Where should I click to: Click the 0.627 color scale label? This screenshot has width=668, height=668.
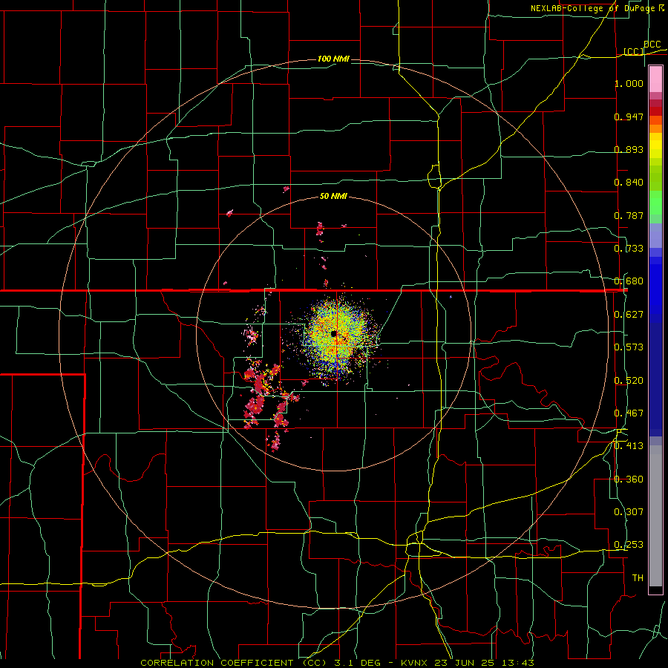coord(629,315)
